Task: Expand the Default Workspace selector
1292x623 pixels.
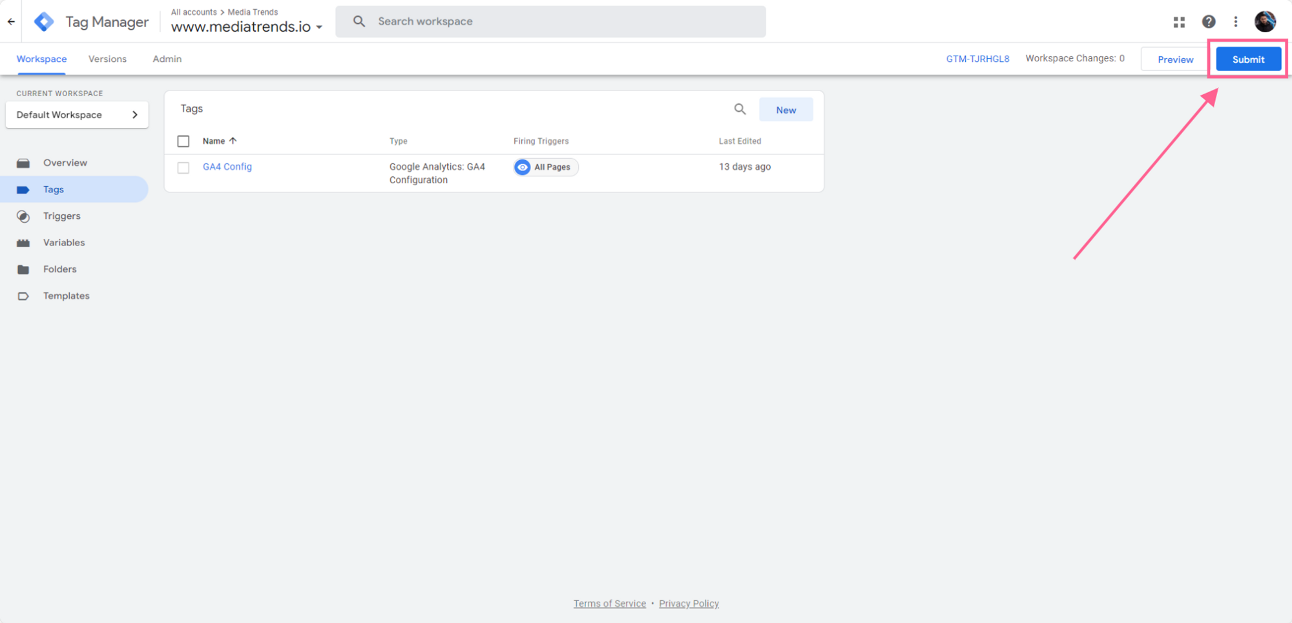Action: tap(77, 115)
